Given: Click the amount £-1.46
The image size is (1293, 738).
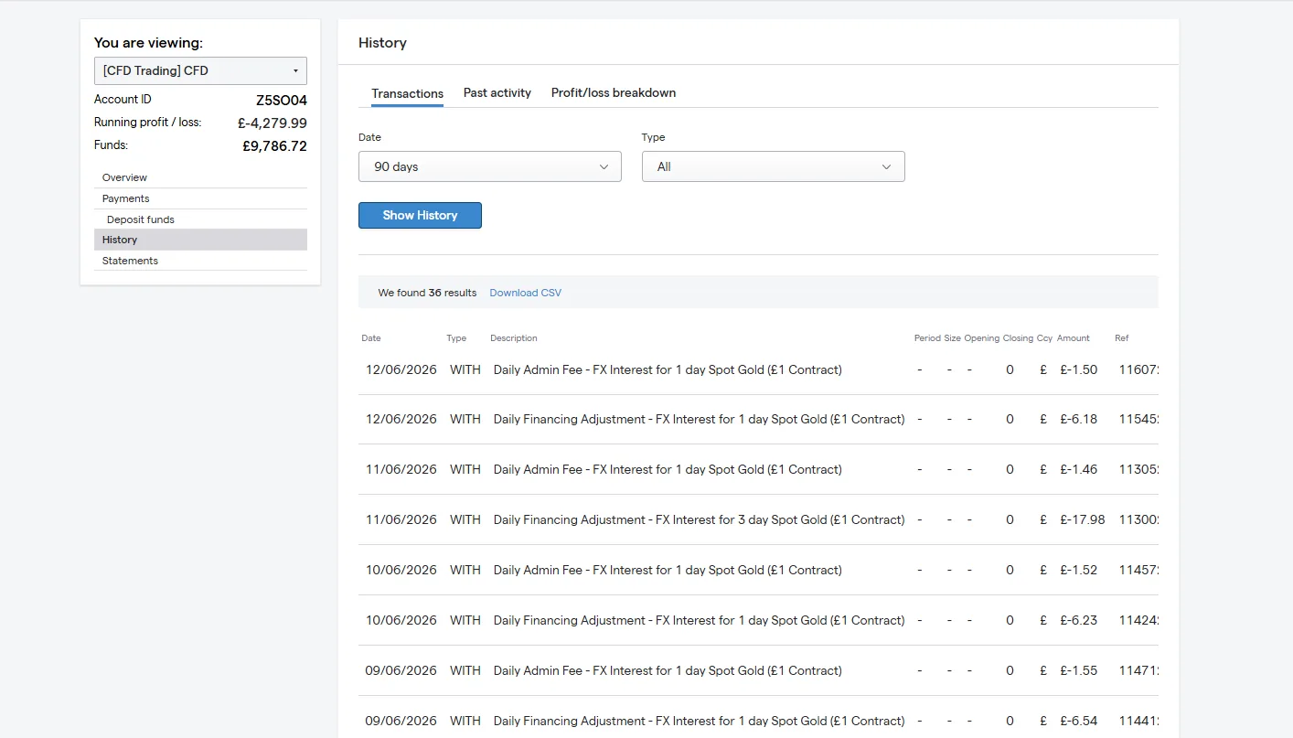Looking at the screenshot, I should (1079, 469).
